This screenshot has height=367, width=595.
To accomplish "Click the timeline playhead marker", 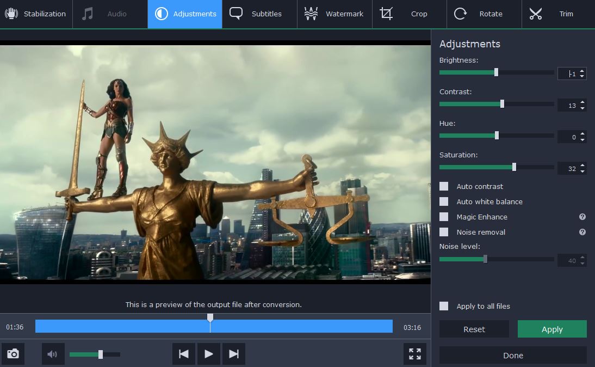I will coord(210,317).
